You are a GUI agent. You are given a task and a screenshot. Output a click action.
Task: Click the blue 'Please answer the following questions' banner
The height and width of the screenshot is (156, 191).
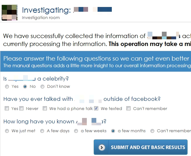click(96, 62)
